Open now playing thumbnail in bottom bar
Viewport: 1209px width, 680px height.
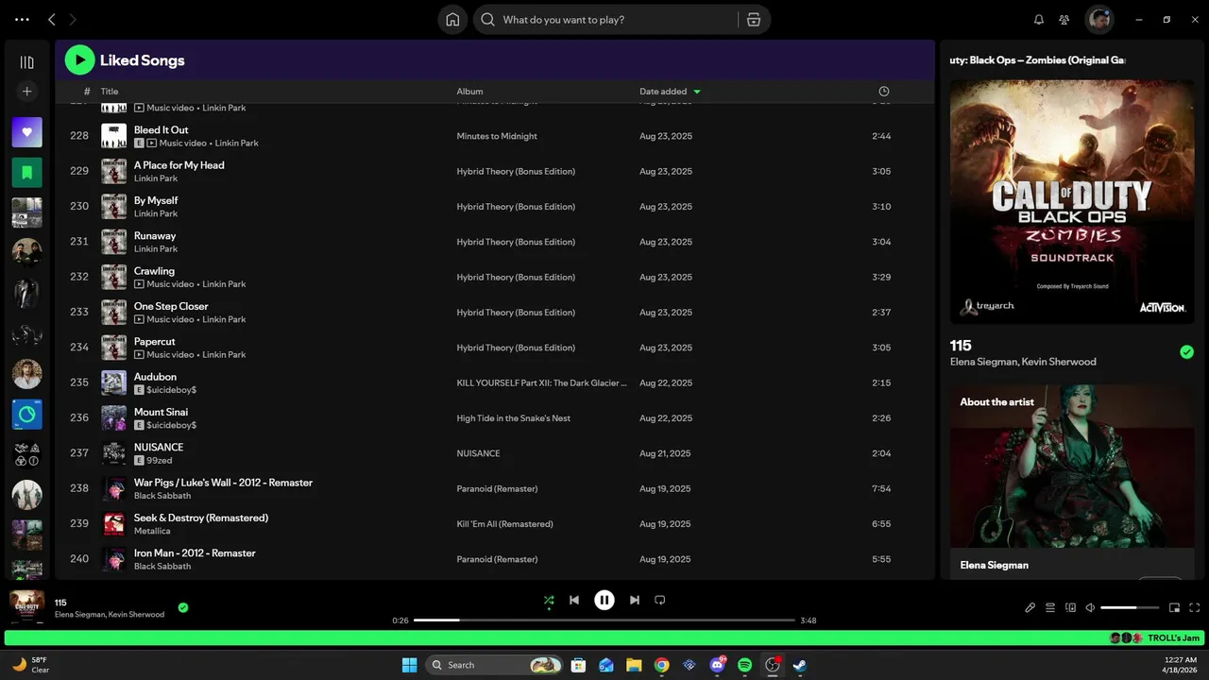26,606
